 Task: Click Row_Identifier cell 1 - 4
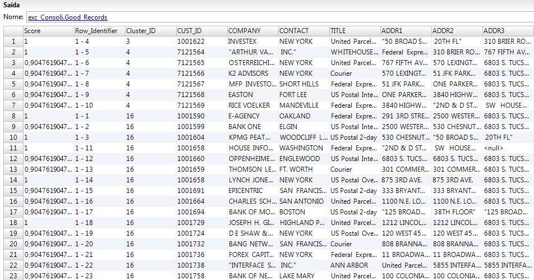click(100, 42)
